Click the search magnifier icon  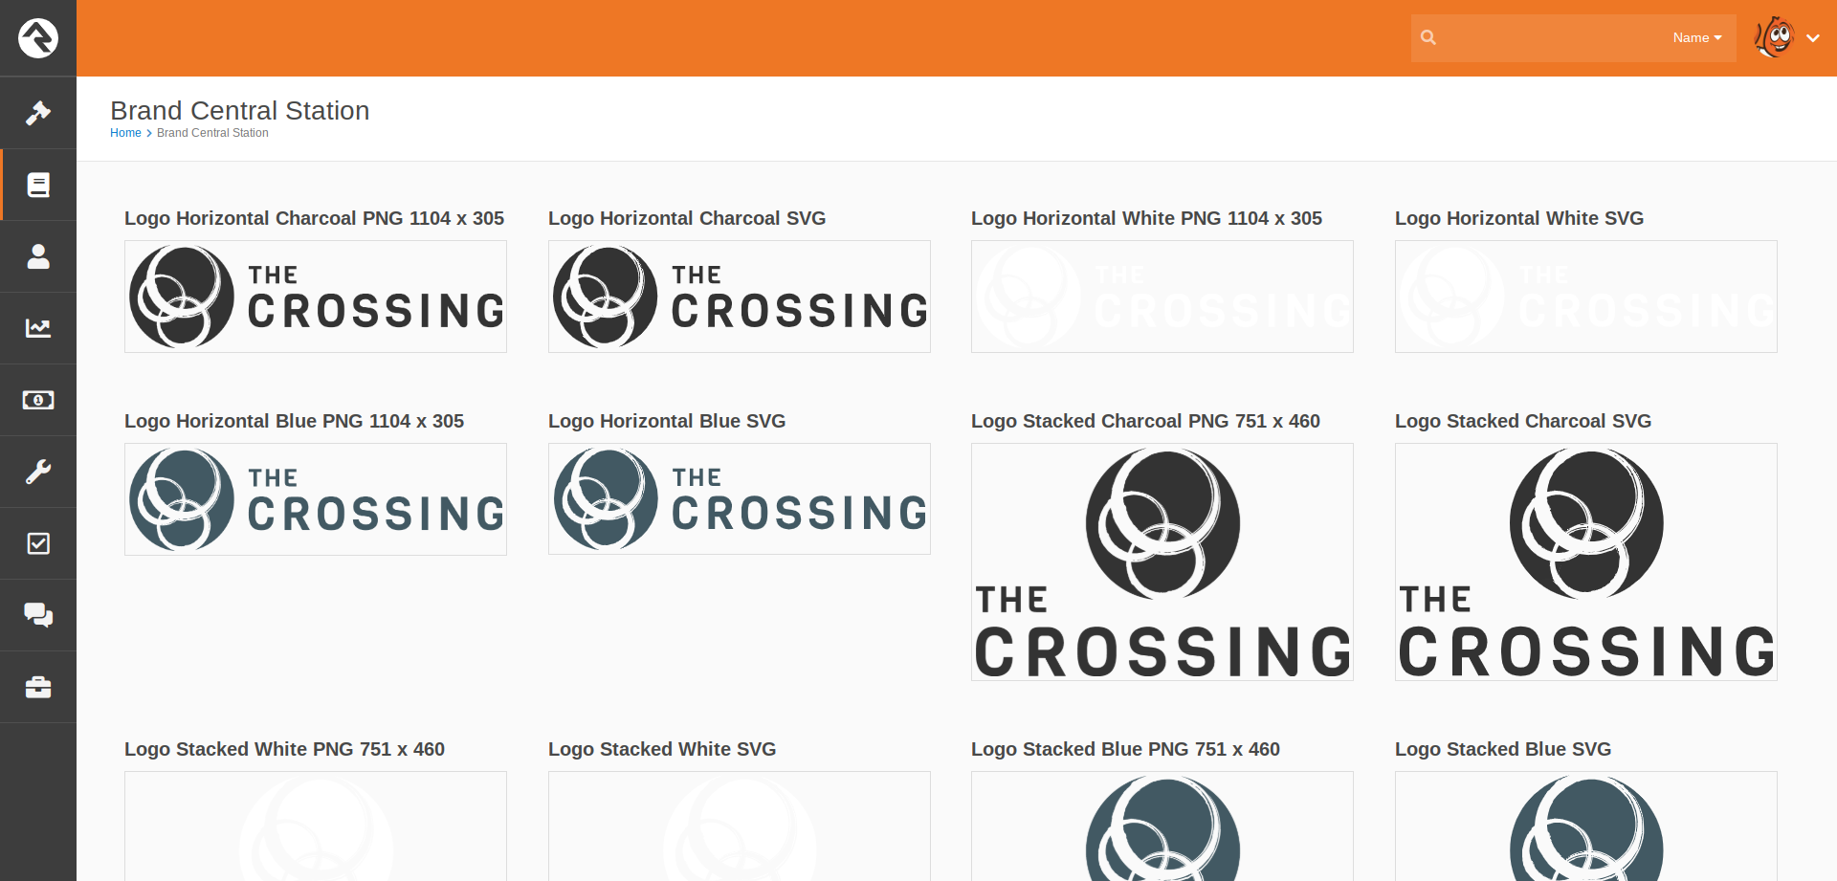click(1428, 37)
